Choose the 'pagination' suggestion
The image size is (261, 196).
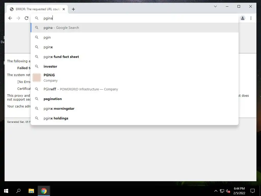tap(135, 99)
